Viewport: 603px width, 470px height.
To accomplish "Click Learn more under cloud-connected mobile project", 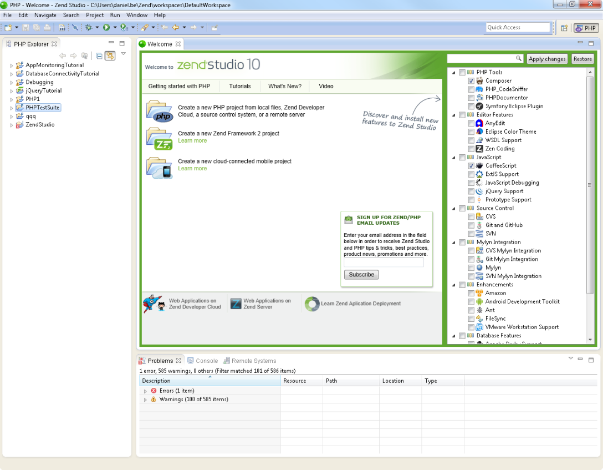I will point(192,168).
